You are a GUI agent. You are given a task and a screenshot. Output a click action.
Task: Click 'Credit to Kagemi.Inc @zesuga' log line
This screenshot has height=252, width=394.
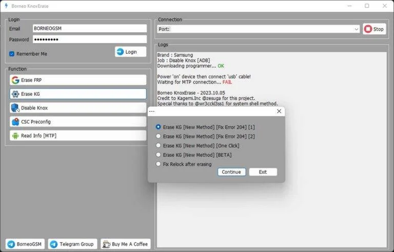coord(206,98)
